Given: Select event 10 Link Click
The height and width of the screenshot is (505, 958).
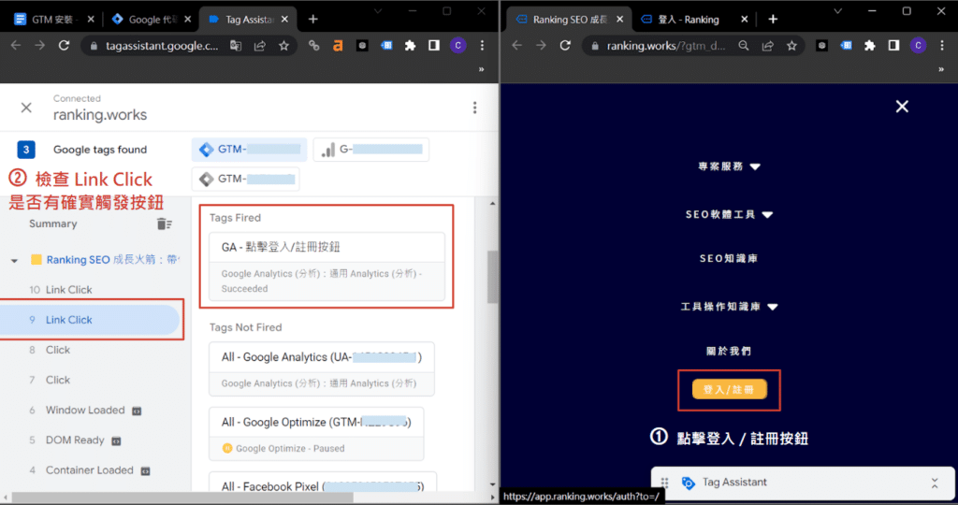Looking at the screenshot, I should [69, 290].
